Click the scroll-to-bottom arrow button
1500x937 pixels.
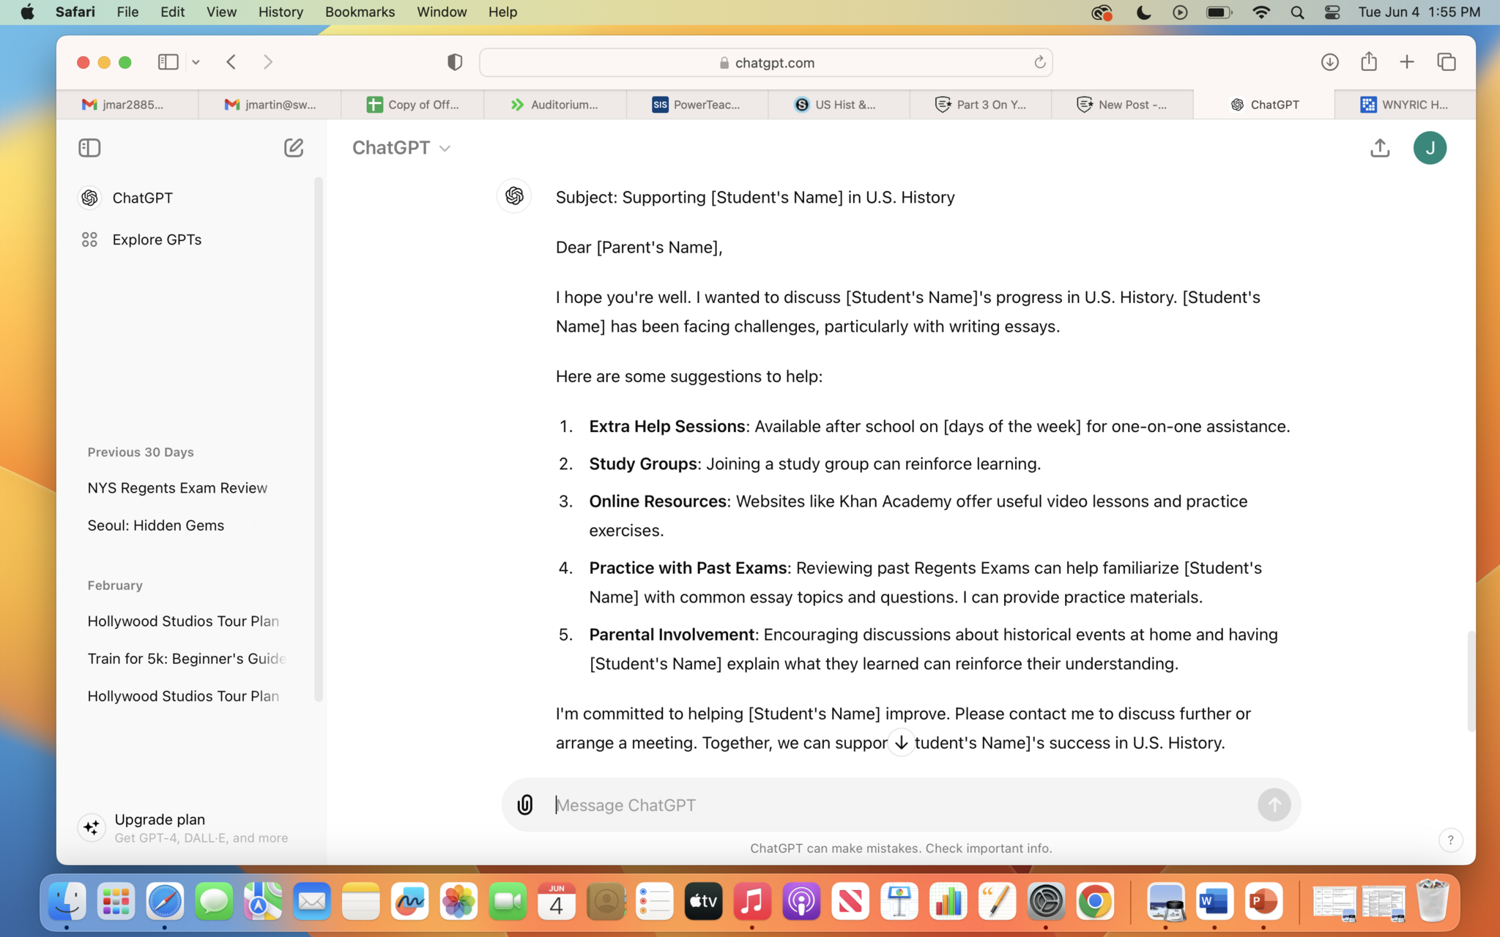click(x=901, y=742)
